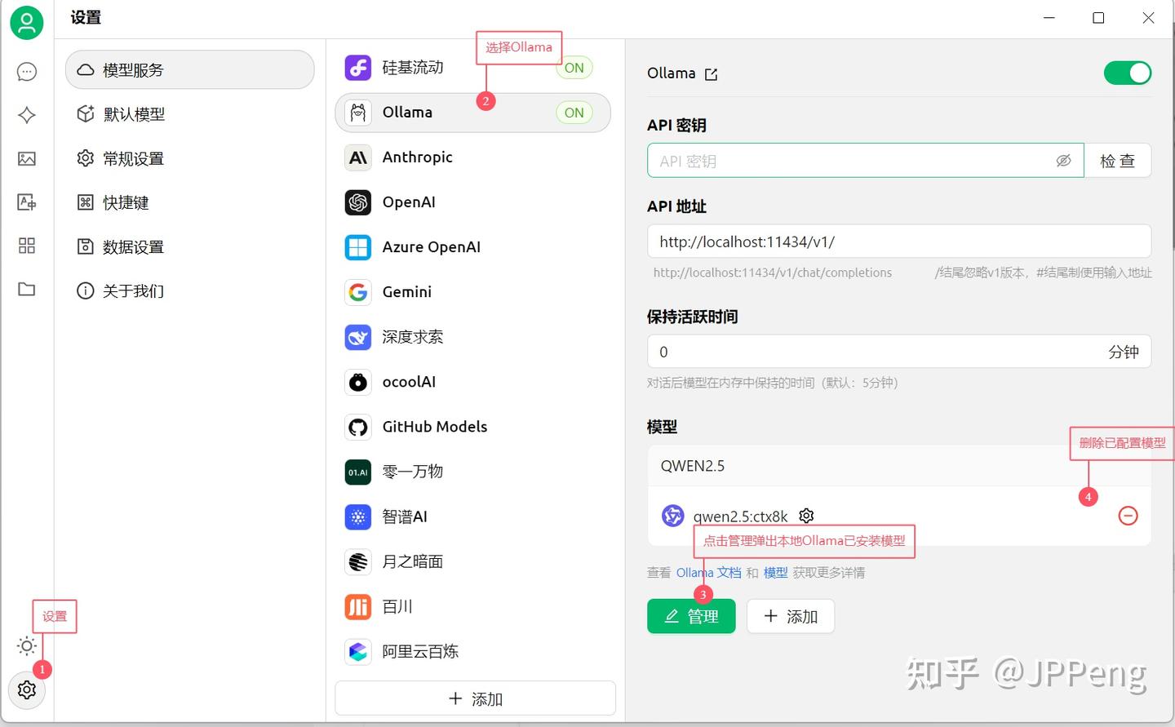
Task: Select the 深度求索 provider icon
Action: (x=358, y=337)
